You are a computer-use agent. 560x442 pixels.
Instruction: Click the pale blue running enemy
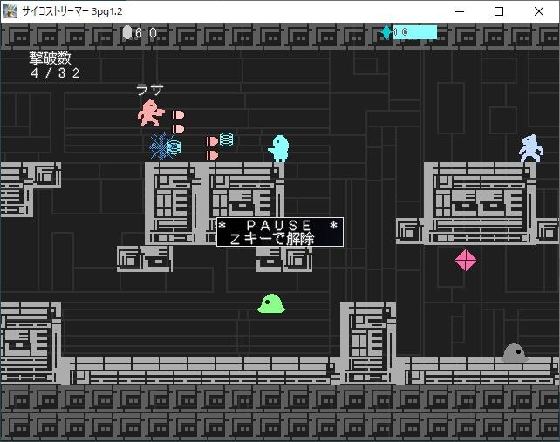(531, 148)
